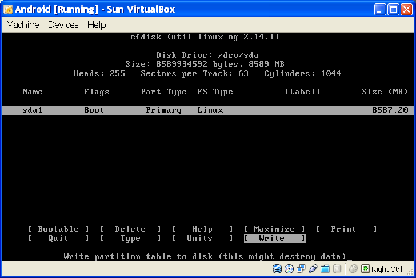Viewport: 416px width, 278px height.
Task: Select the highlighted Write option
Action: coord(275,238)
